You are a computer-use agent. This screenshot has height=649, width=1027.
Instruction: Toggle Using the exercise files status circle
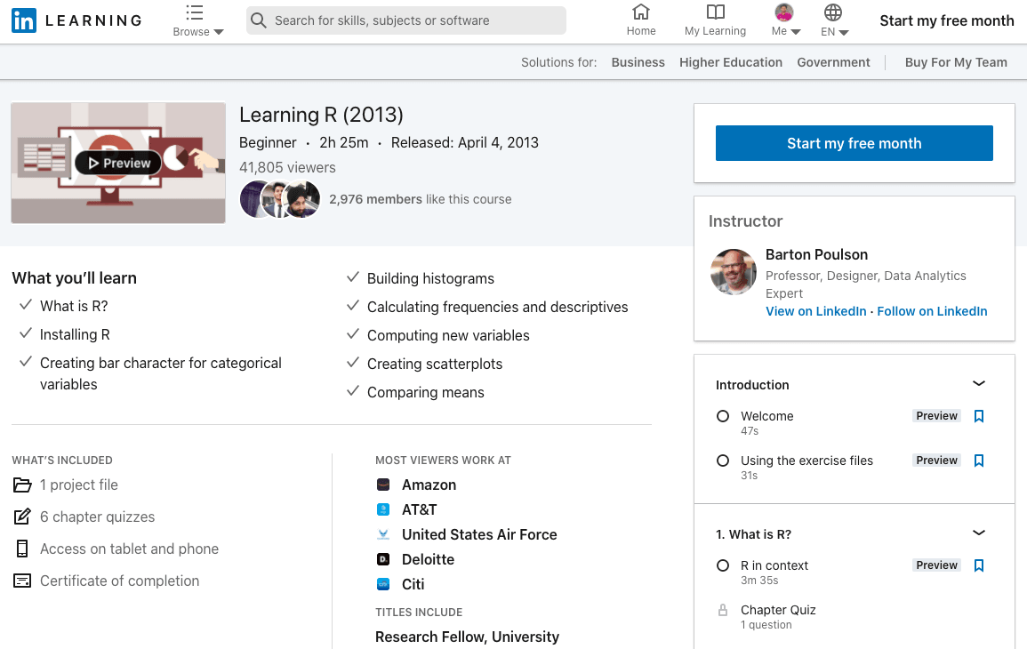pos(723,461)
